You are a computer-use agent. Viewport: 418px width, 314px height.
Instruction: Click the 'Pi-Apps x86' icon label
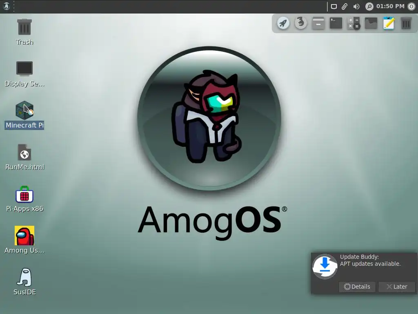24,209
